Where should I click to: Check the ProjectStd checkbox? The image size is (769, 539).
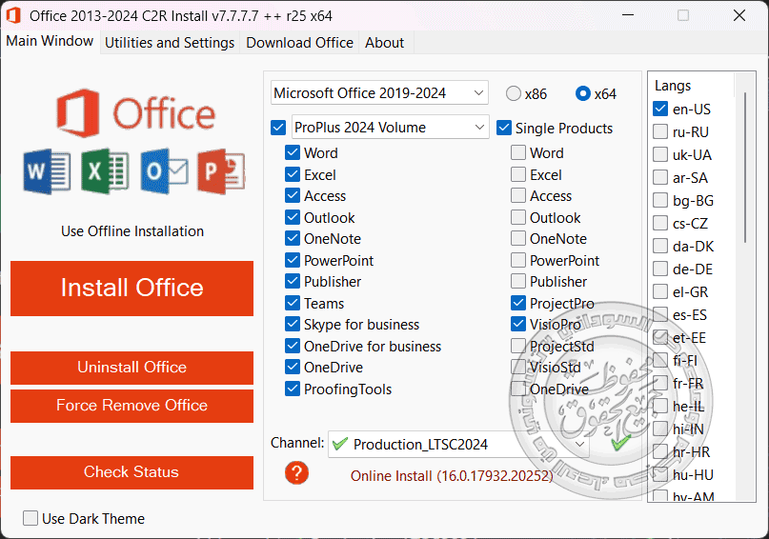[518, 346]
